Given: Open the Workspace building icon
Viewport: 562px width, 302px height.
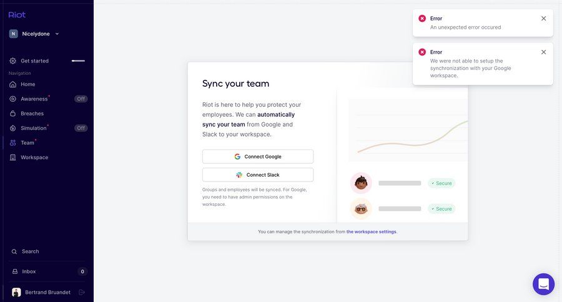Looking at the screenshot, I should coord(13,157).
